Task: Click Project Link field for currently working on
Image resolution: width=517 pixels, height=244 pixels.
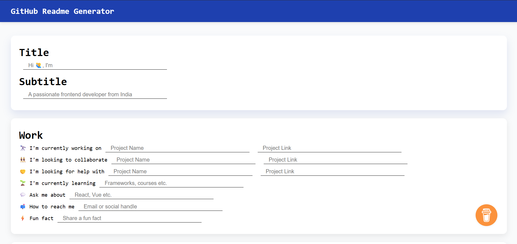Action: (x=329, y=148)
